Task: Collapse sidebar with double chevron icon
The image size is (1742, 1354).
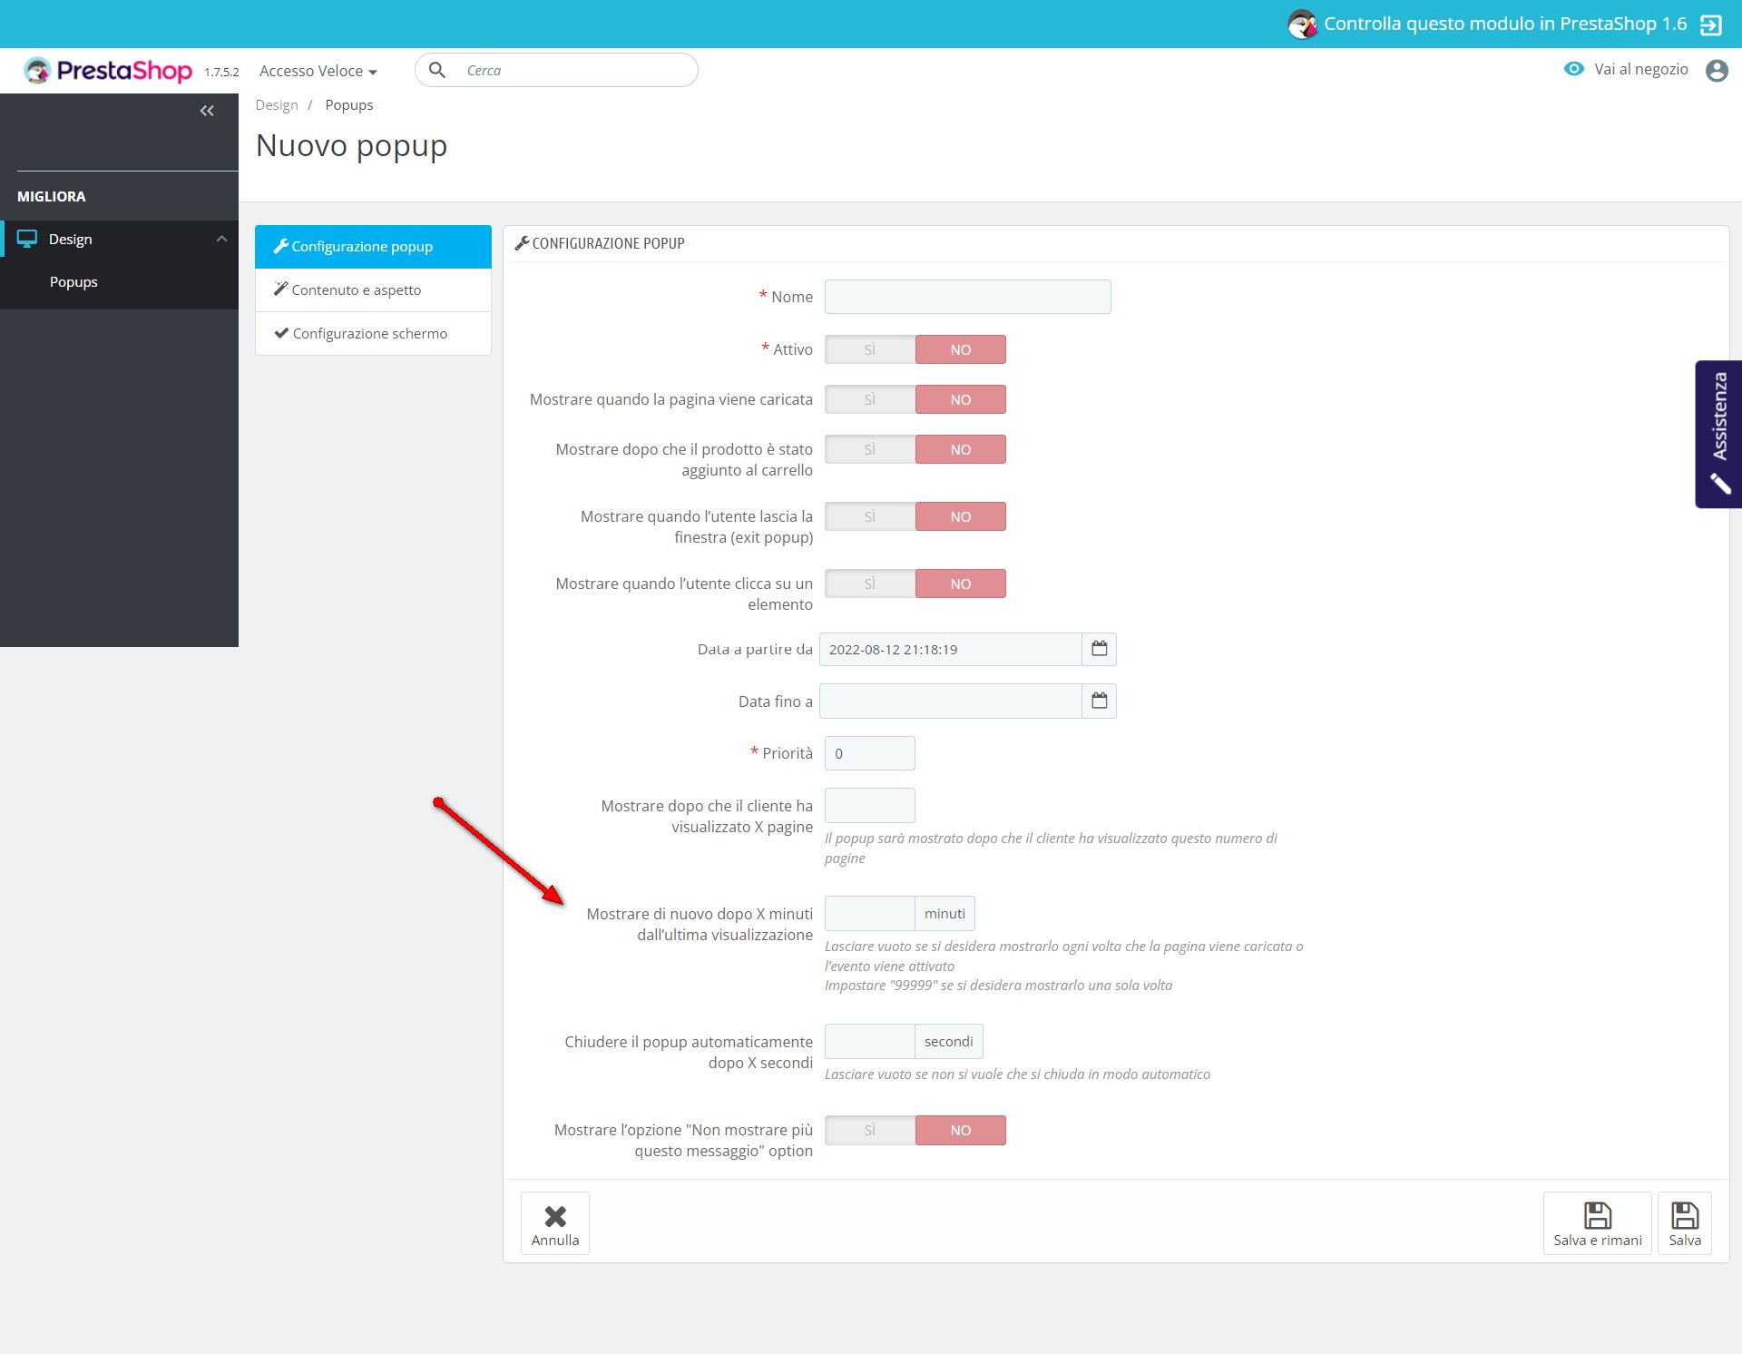Action: click(x=207, y=111)
